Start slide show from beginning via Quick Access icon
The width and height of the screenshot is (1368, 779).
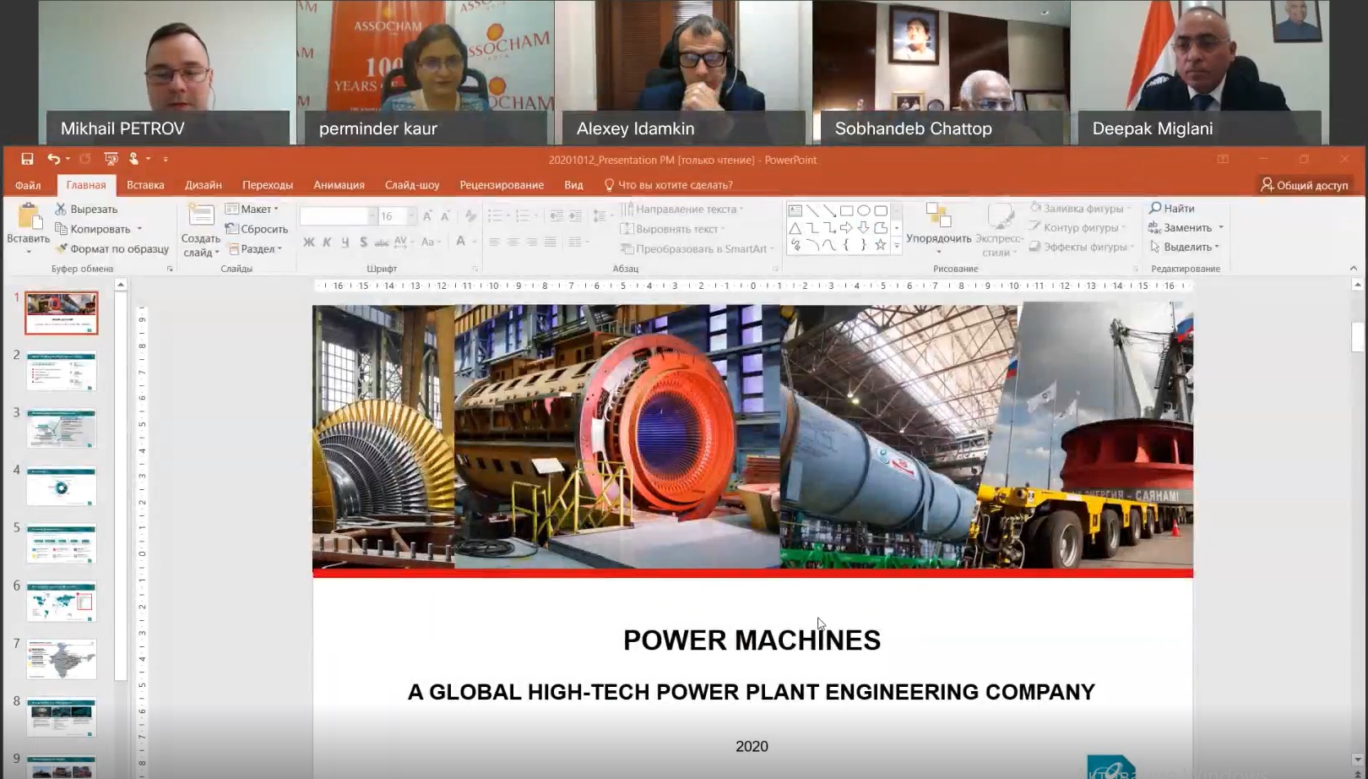111,159
